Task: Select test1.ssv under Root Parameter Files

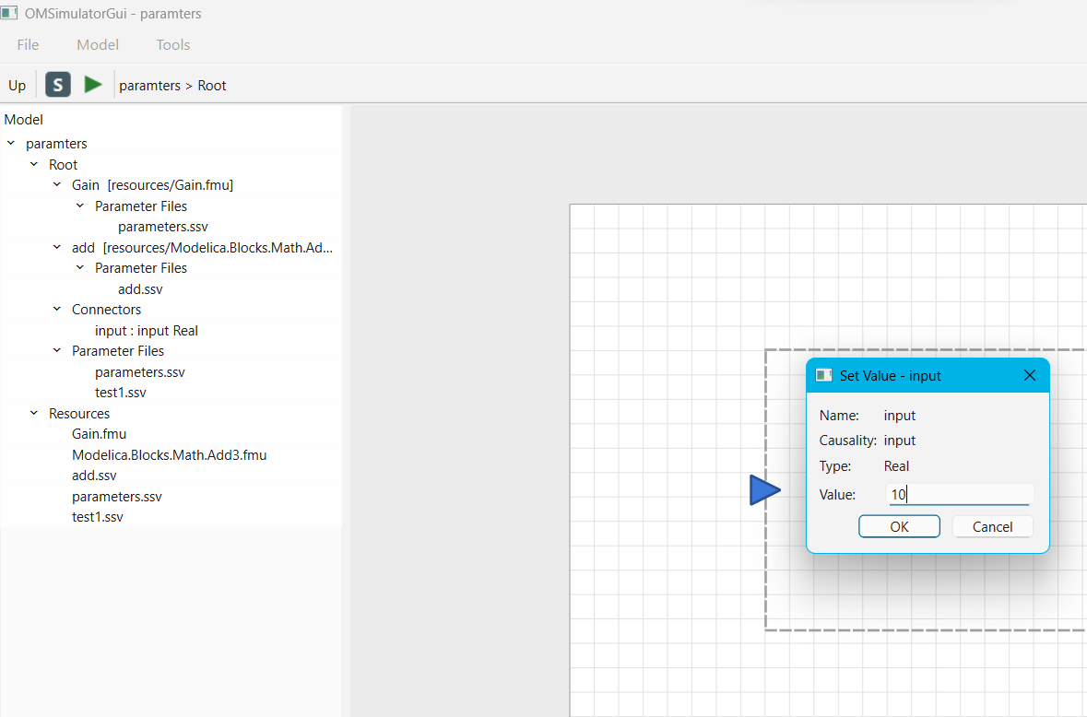Action: click(121, 392)
